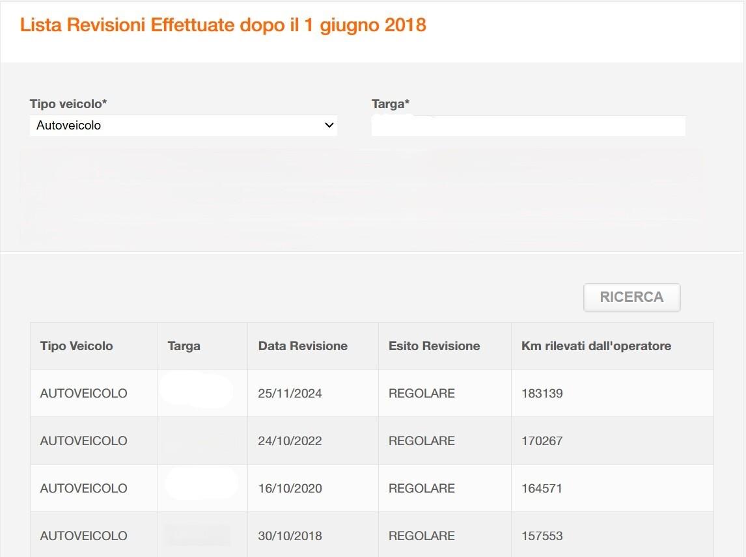The width and height of the screenshot is (746, 557).
Task: Click the Esito Revisione column header
Action: [434, 346]
